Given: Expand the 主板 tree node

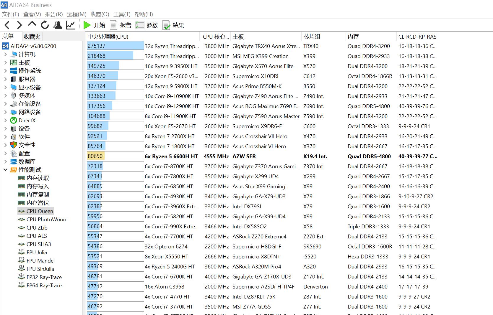Looking at the screenshot, I should click(x=5, y=62).
